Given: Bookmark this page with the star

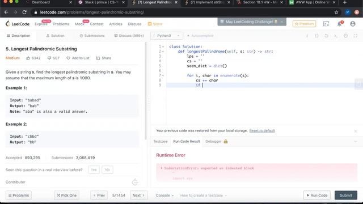Looking at the screenshot, I should [x=336, y=12].
